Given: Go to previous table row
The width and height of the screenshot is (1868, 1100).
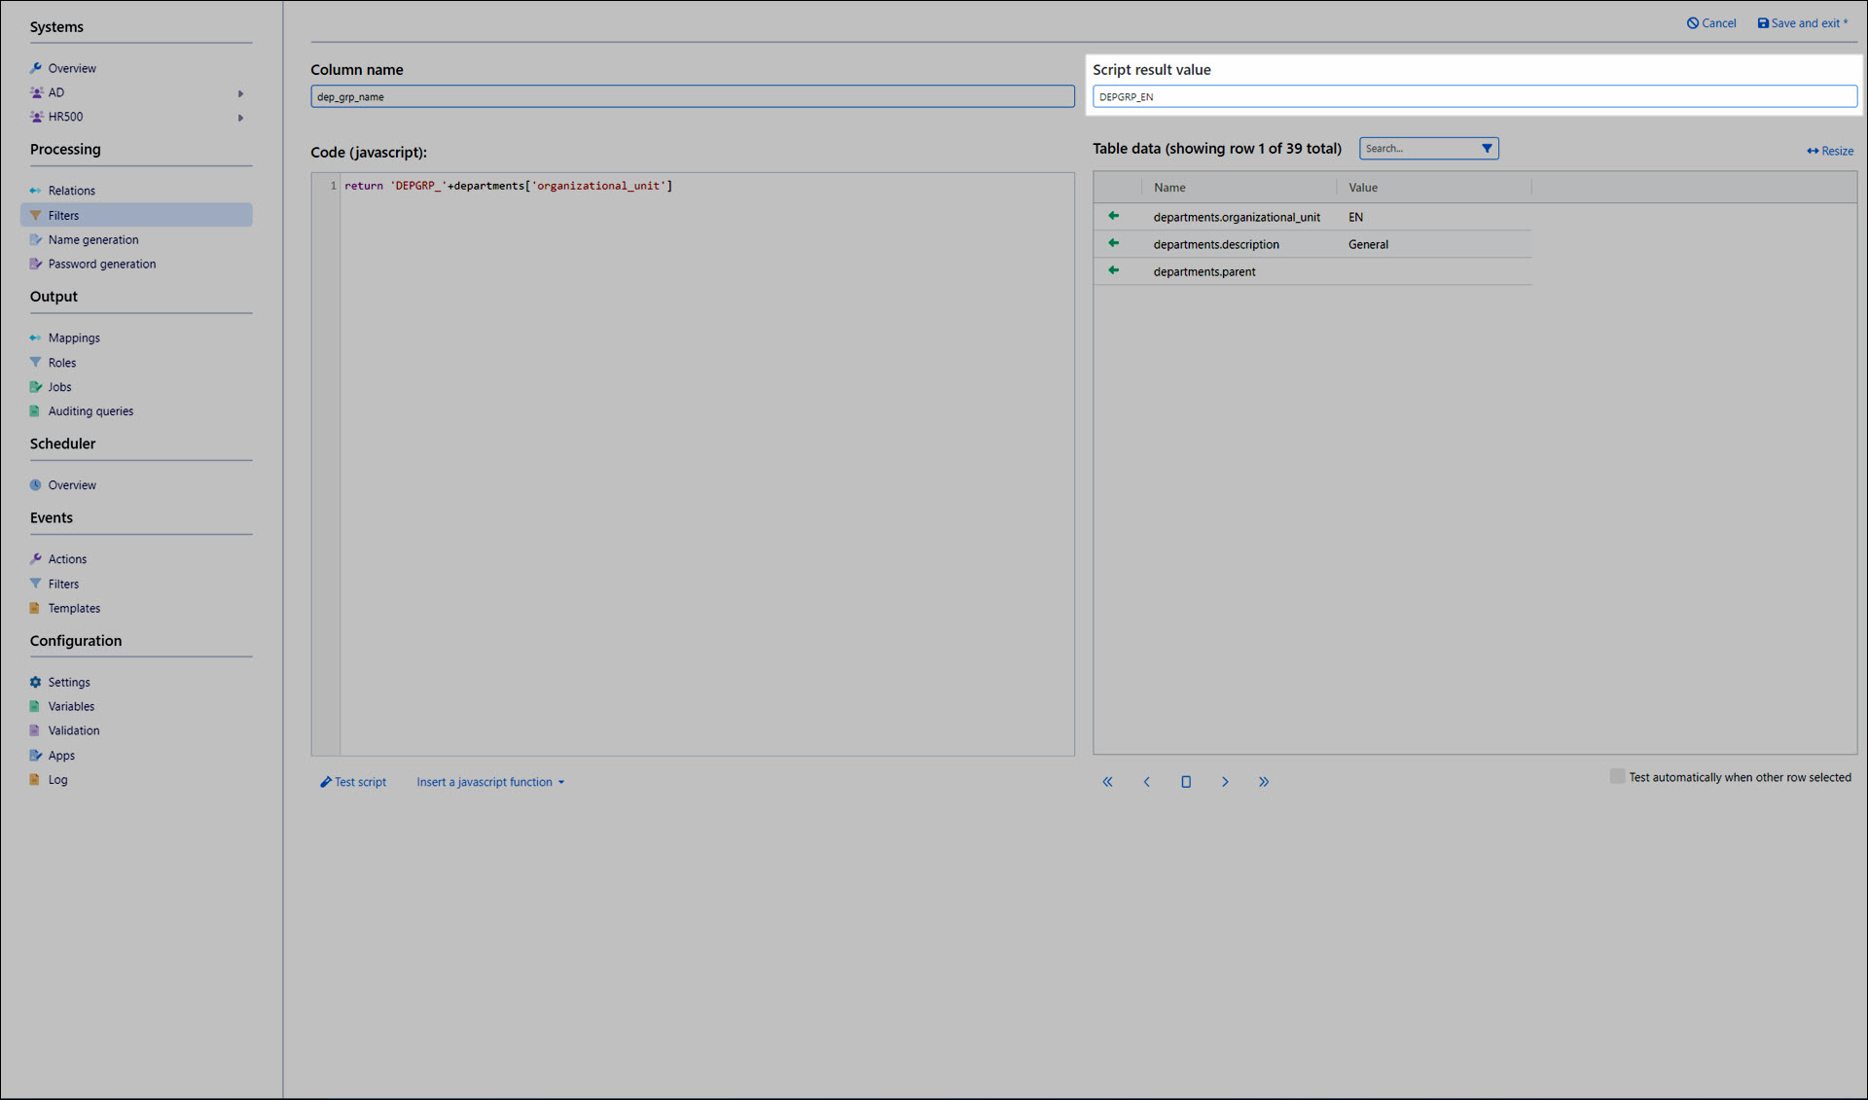Looking at the screenshot, I should [1146, 782].
